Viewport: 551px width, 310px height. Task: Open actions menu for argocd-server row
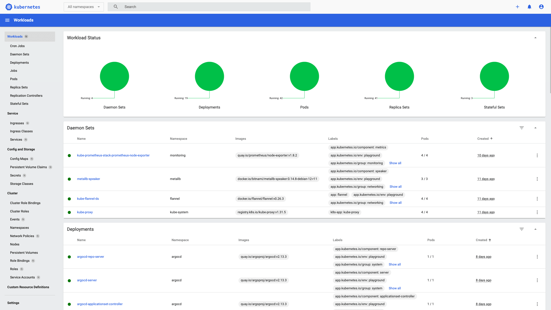(537, 280)
